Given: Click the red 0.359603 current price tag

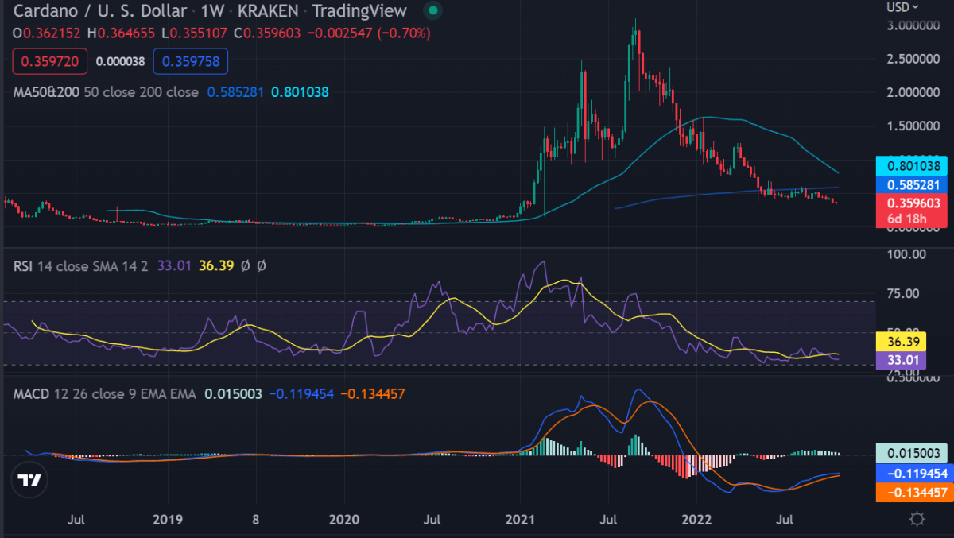Looking at the screenshot, I should point(912,203).
